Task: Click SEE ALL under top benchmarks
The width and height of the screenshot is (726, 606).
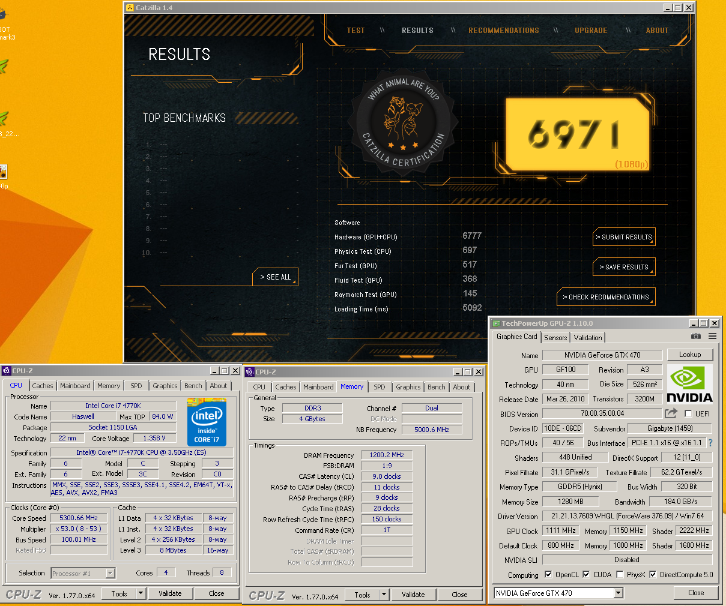Action: [x=275, y=277]
